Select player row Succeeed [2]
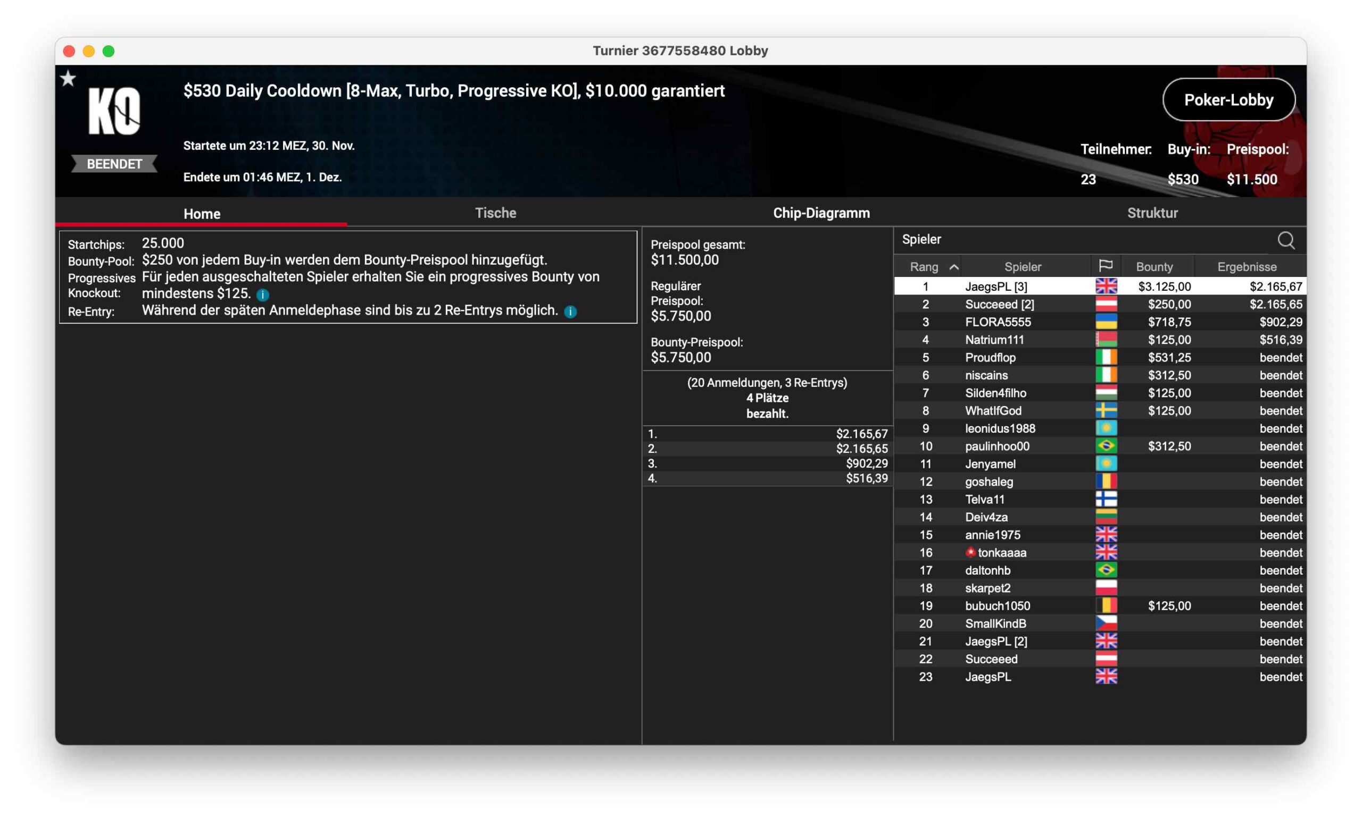This screenshot has height=818, width=1362. (x=999, y=304)
